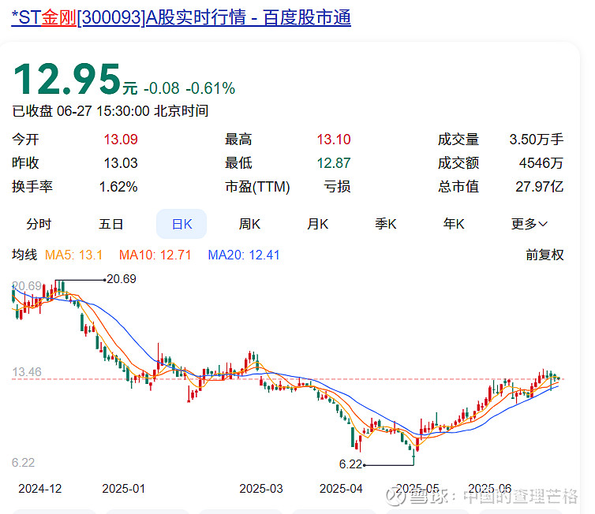Click the current price 12.95

pyautogui.click(x=67, y=80)
